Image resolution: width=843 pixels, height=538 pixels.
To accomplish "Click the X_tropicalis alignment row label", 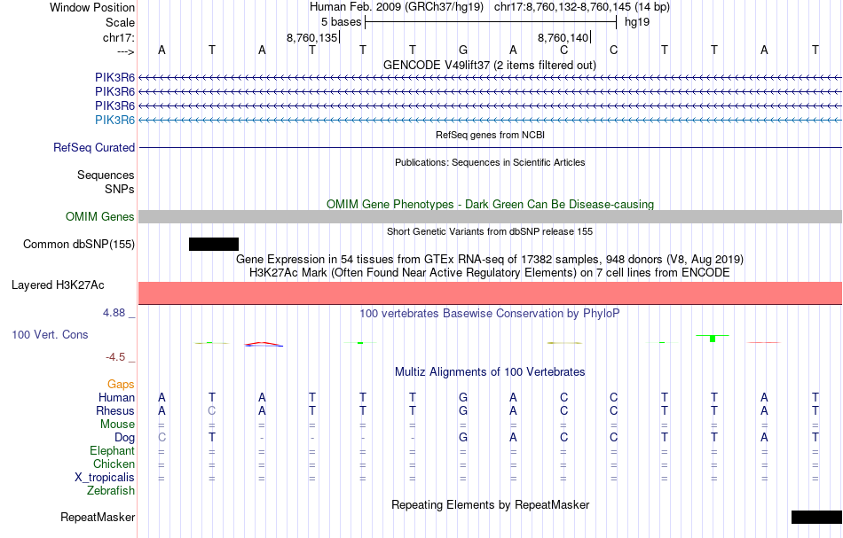I will (105, 478).
